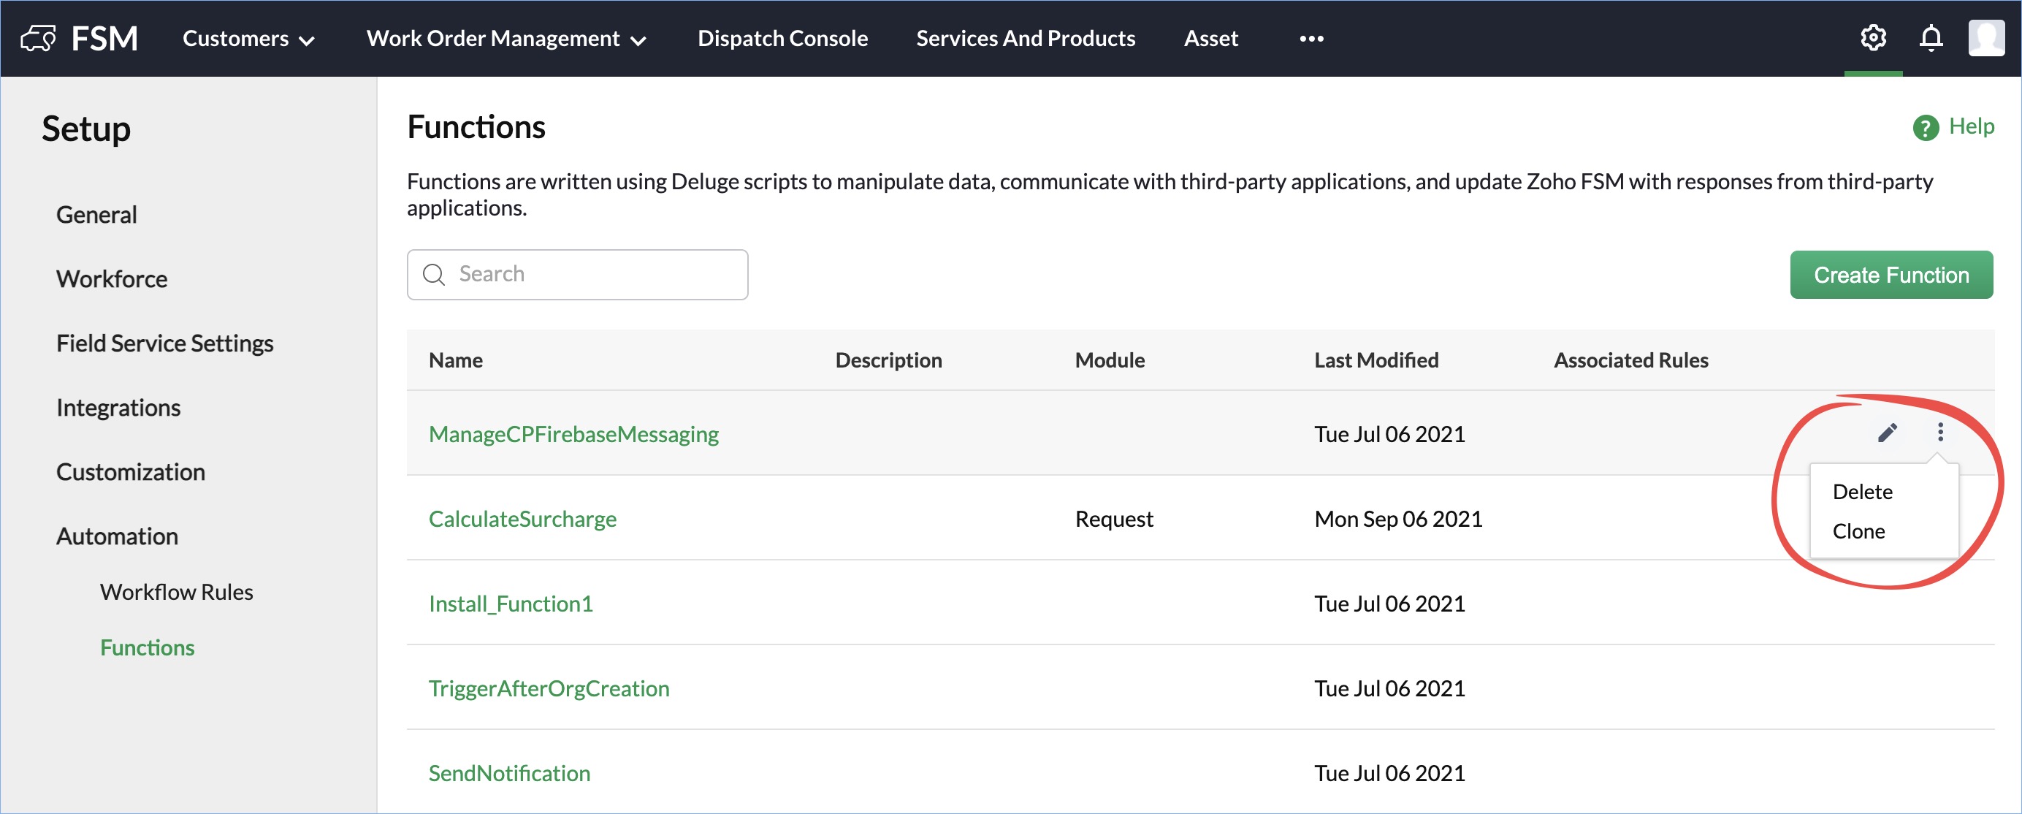Click the three-dot kebab menu icon
This screenshot has height=814, width=2022.
point(1939,433)
